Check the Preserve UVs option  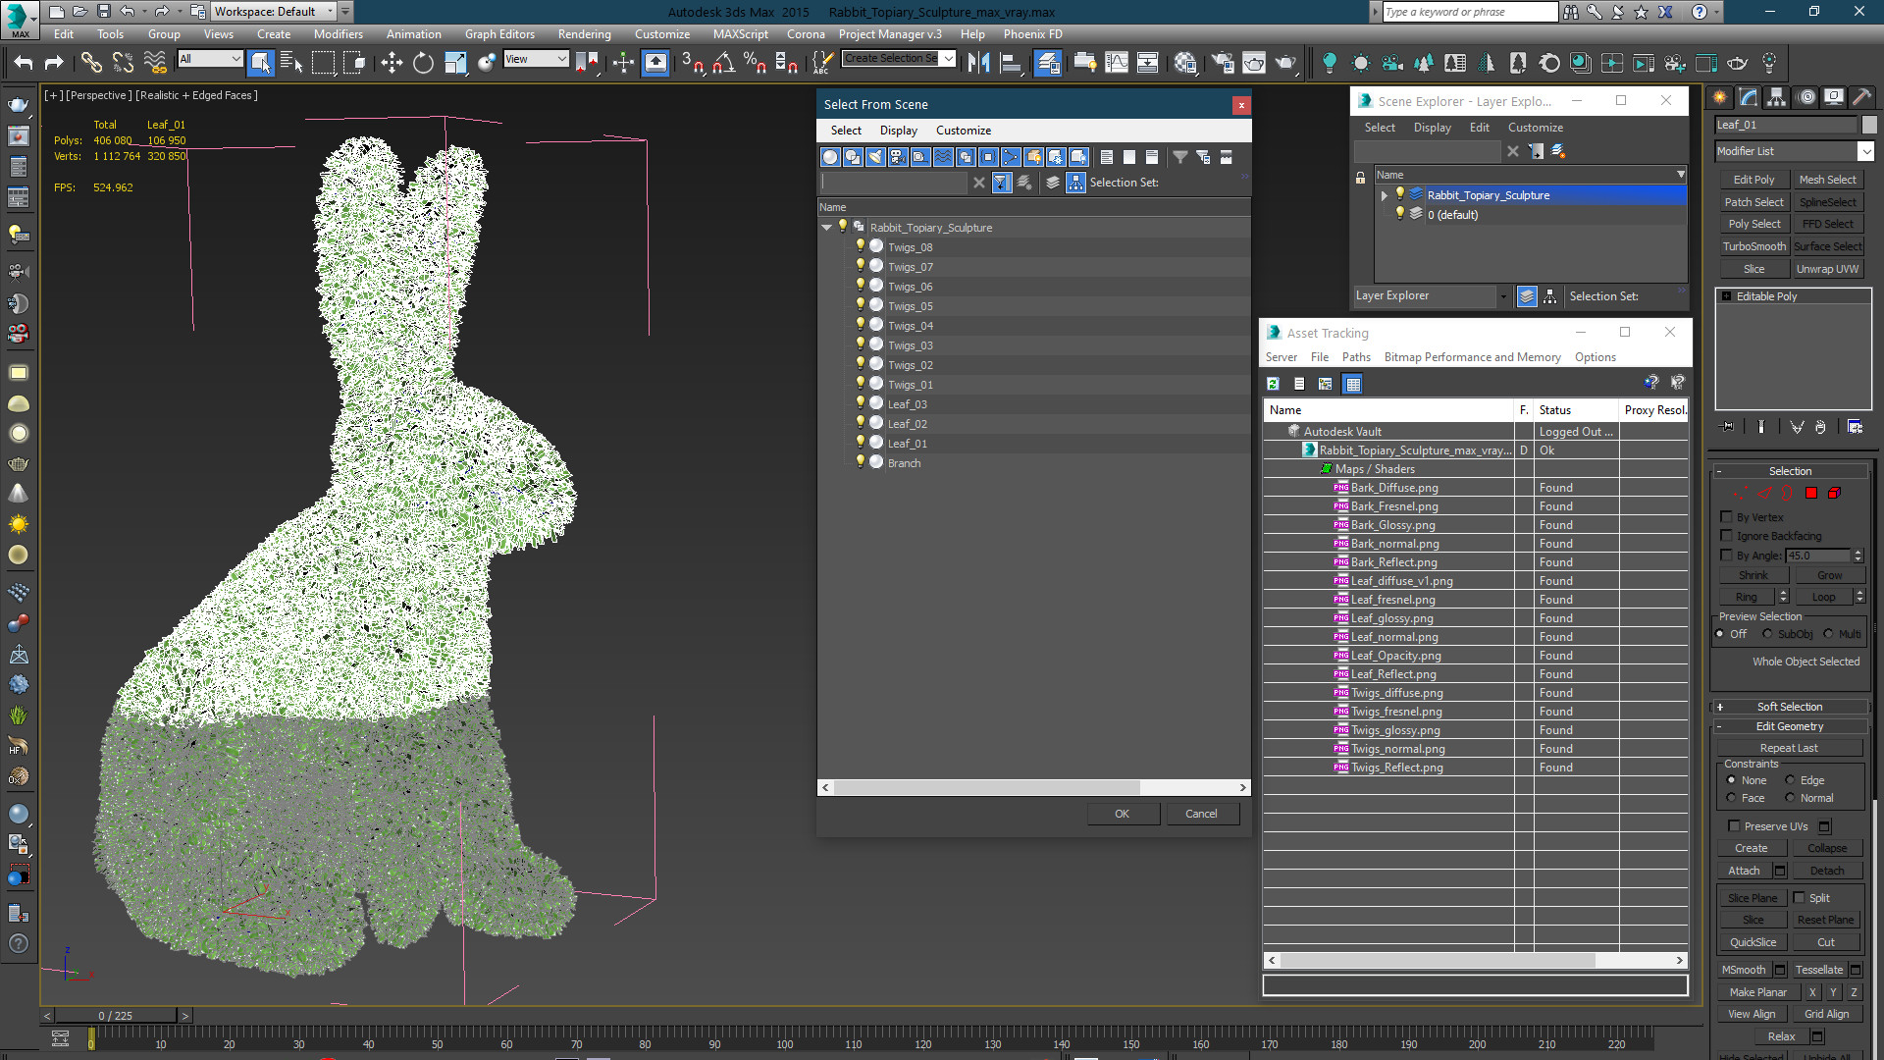coord(1734,826)
